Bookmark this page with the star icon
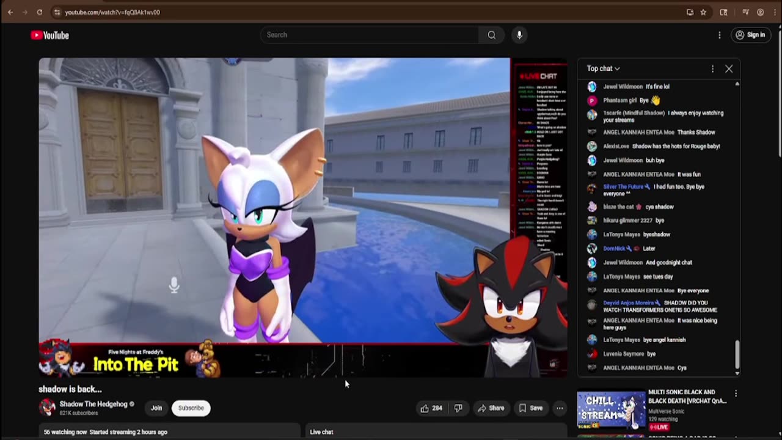The width and height of the screenshot is (782, 440). pos(703,12)
